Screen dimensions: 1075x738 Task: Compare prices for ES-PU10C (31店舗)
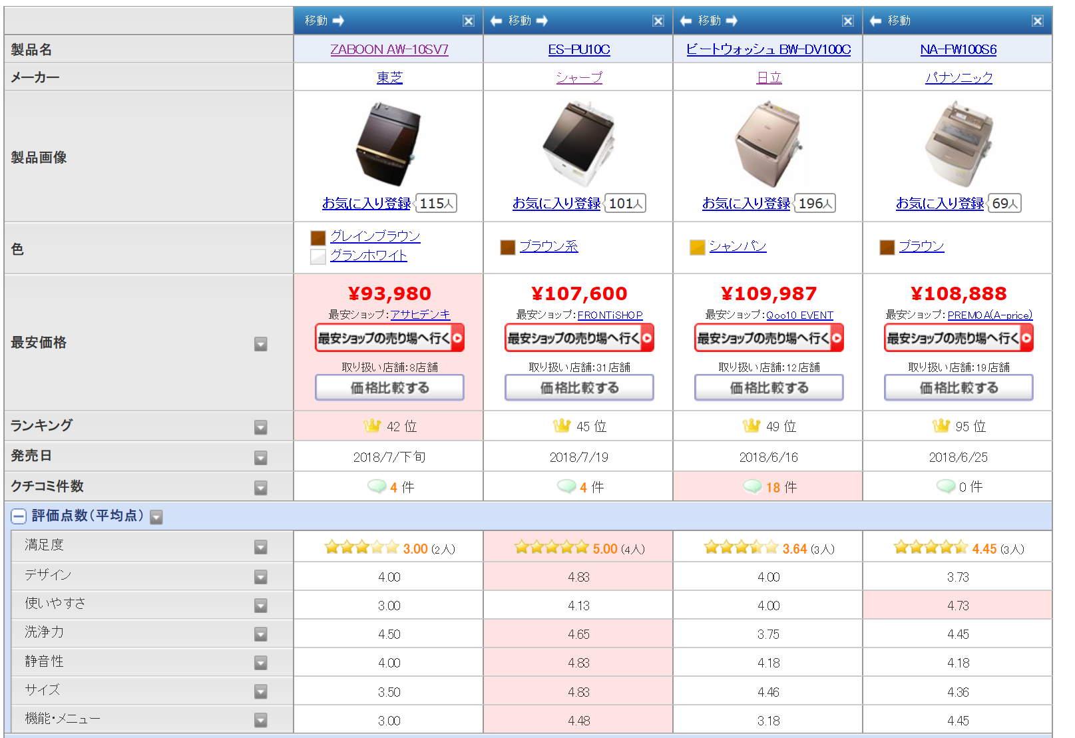[579, 387]
